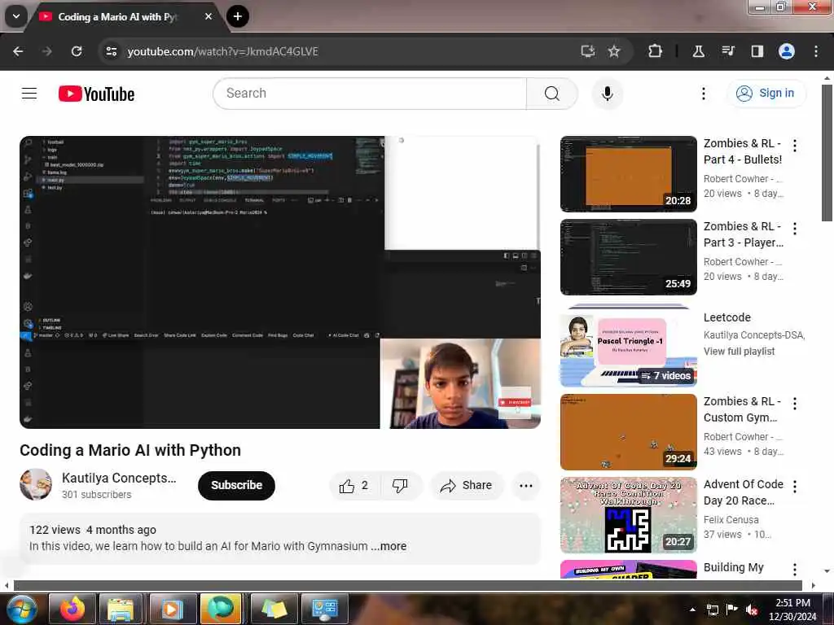
Task: Show hidden tray icons arrow
Action: [692, 610]
